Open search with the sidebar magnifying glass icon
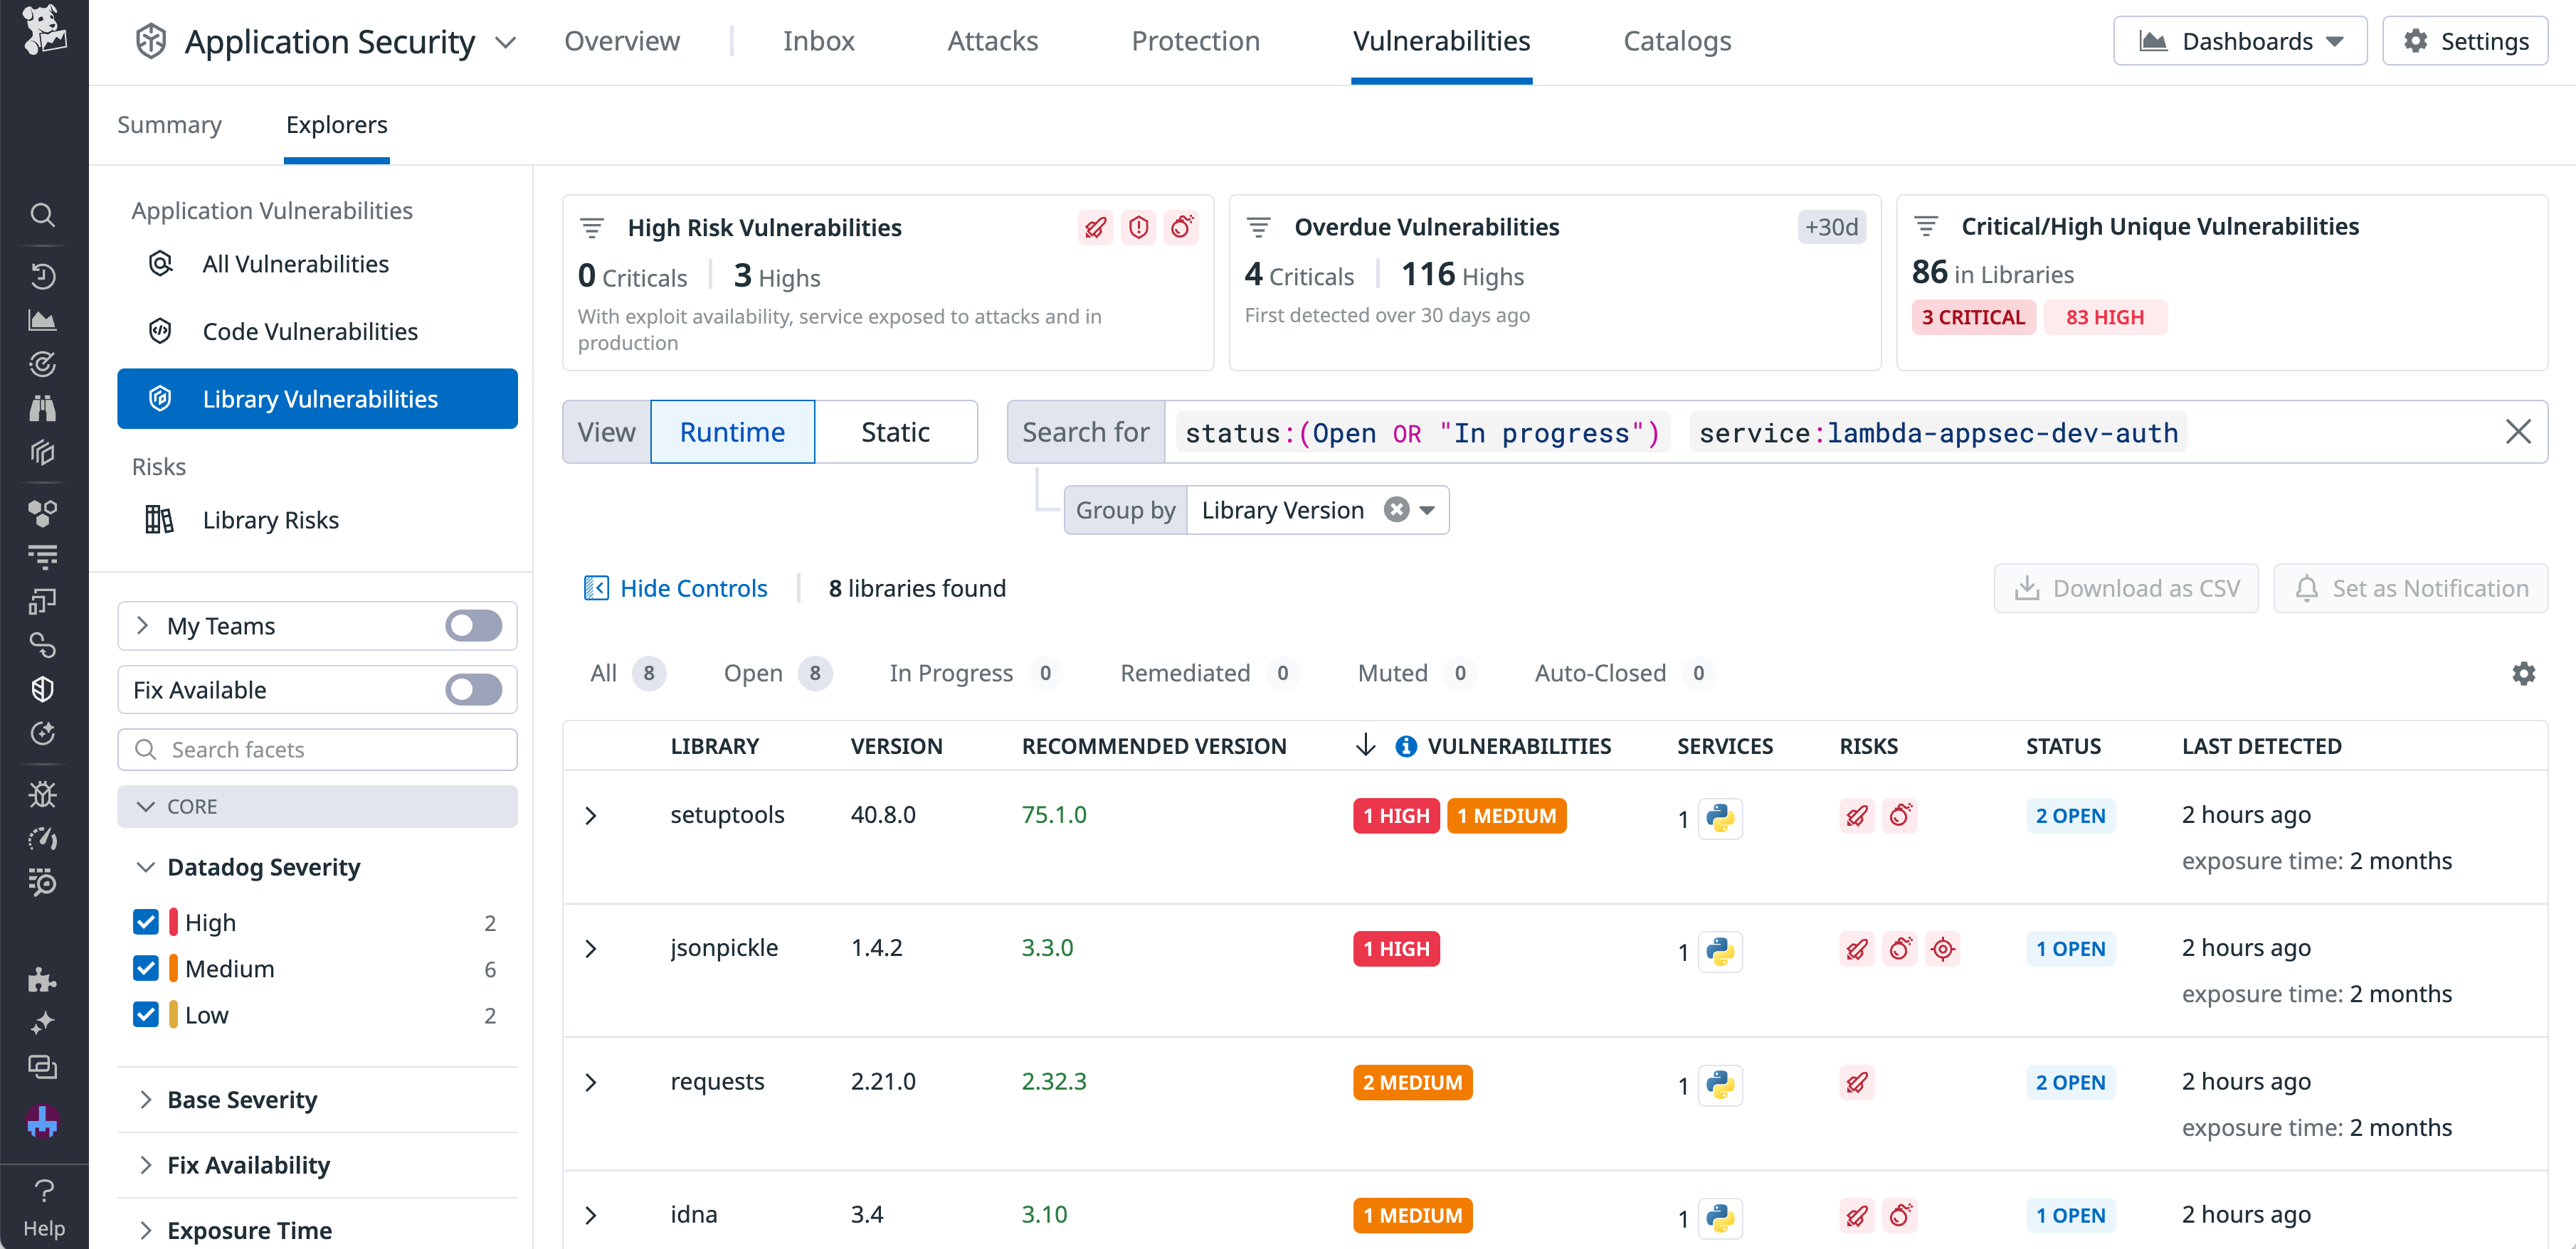This screenshot has height=1249, width=2576. [x=43, y=215]
